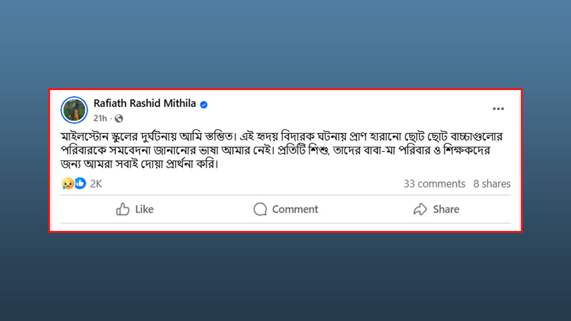
Task: Click the speech bubble Comment icon
Action: [x=260, y=210]
